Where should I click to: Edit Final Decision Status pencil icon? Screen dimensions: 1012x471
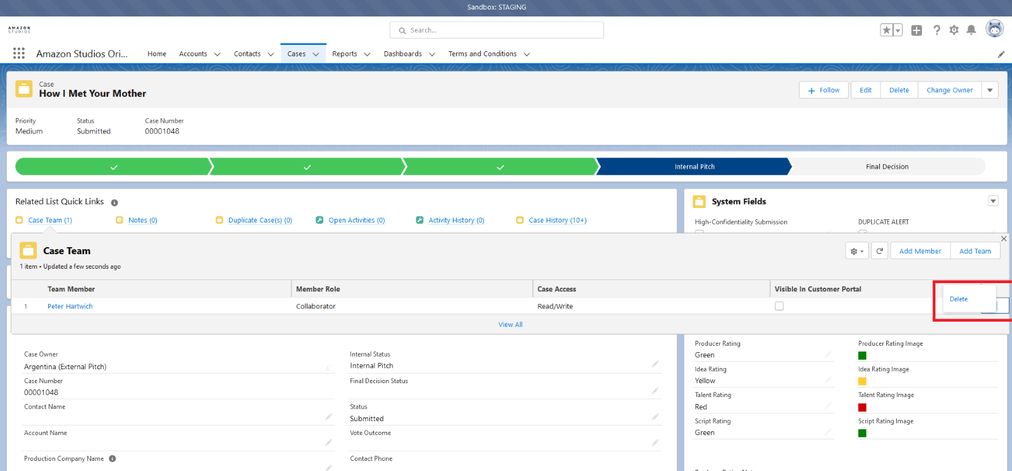[x=655, y=391]
